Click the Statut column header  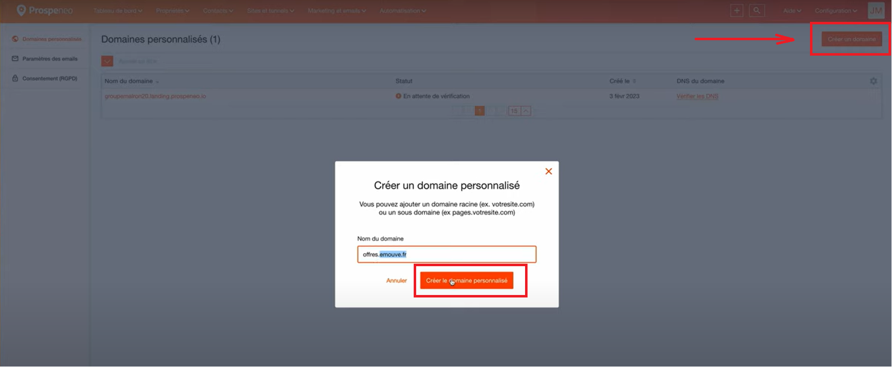click(404, 81)
